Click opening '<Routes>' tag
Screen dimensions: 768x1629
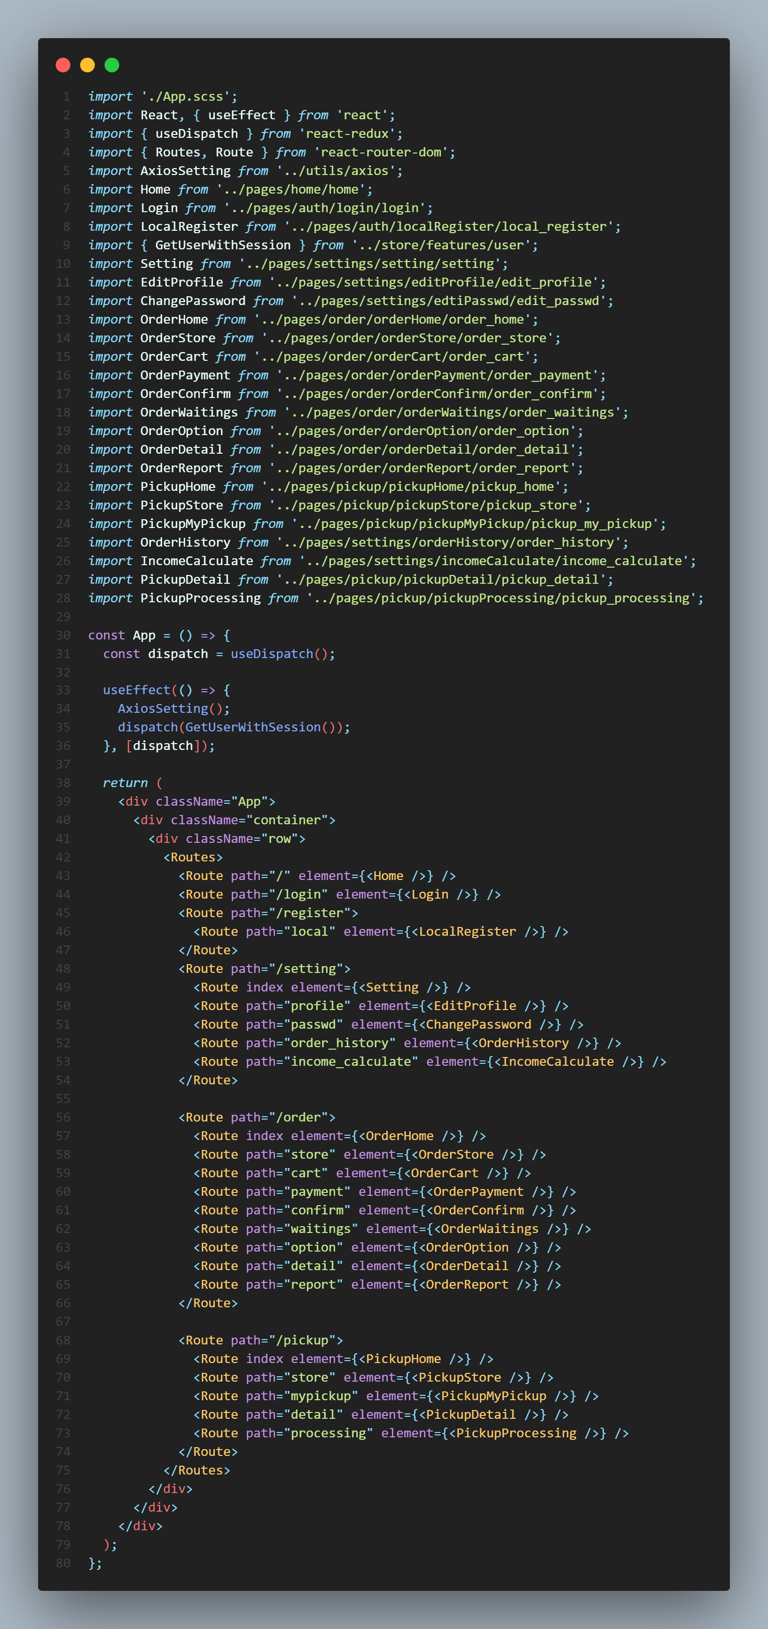pyautogui.click(x=193, y=858)
